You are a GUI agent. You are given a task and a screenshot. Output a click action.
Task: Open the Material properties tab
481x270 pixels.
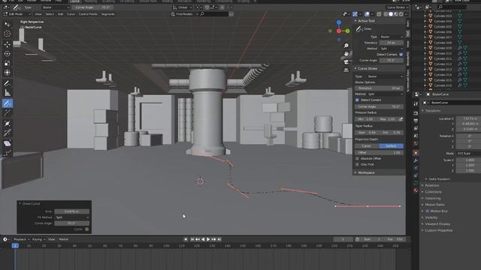point(416,190)
